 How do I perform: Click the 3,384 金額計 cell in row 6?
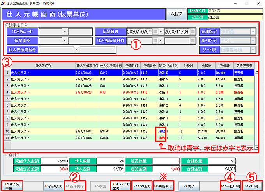[206, 105]
